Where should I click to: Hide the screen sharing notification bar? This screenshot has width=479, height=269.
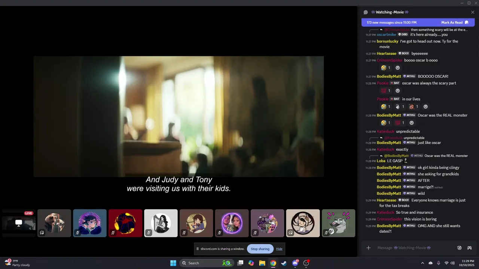tap(279, 249)
